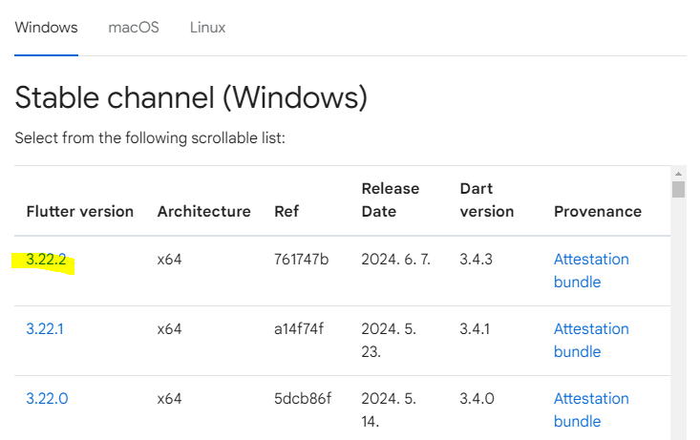Open Flutter version 3.22.1 download link
Viewport: 700px width, 440px height.
(45, 329)
